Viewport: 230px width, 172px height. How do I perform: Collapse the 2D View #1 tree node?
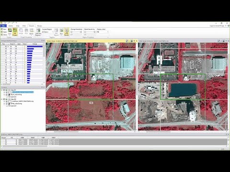point(2,90)
